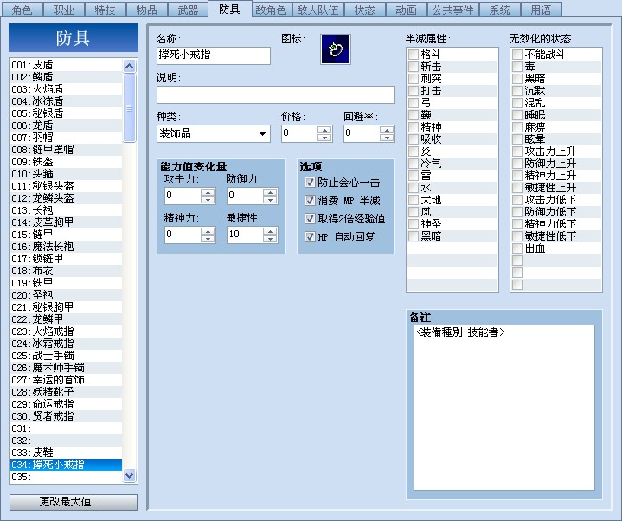Viewport: 622px width, 521px height.
Task: Check the 格斗 element checkbox
Action: (x=414, y=55)
